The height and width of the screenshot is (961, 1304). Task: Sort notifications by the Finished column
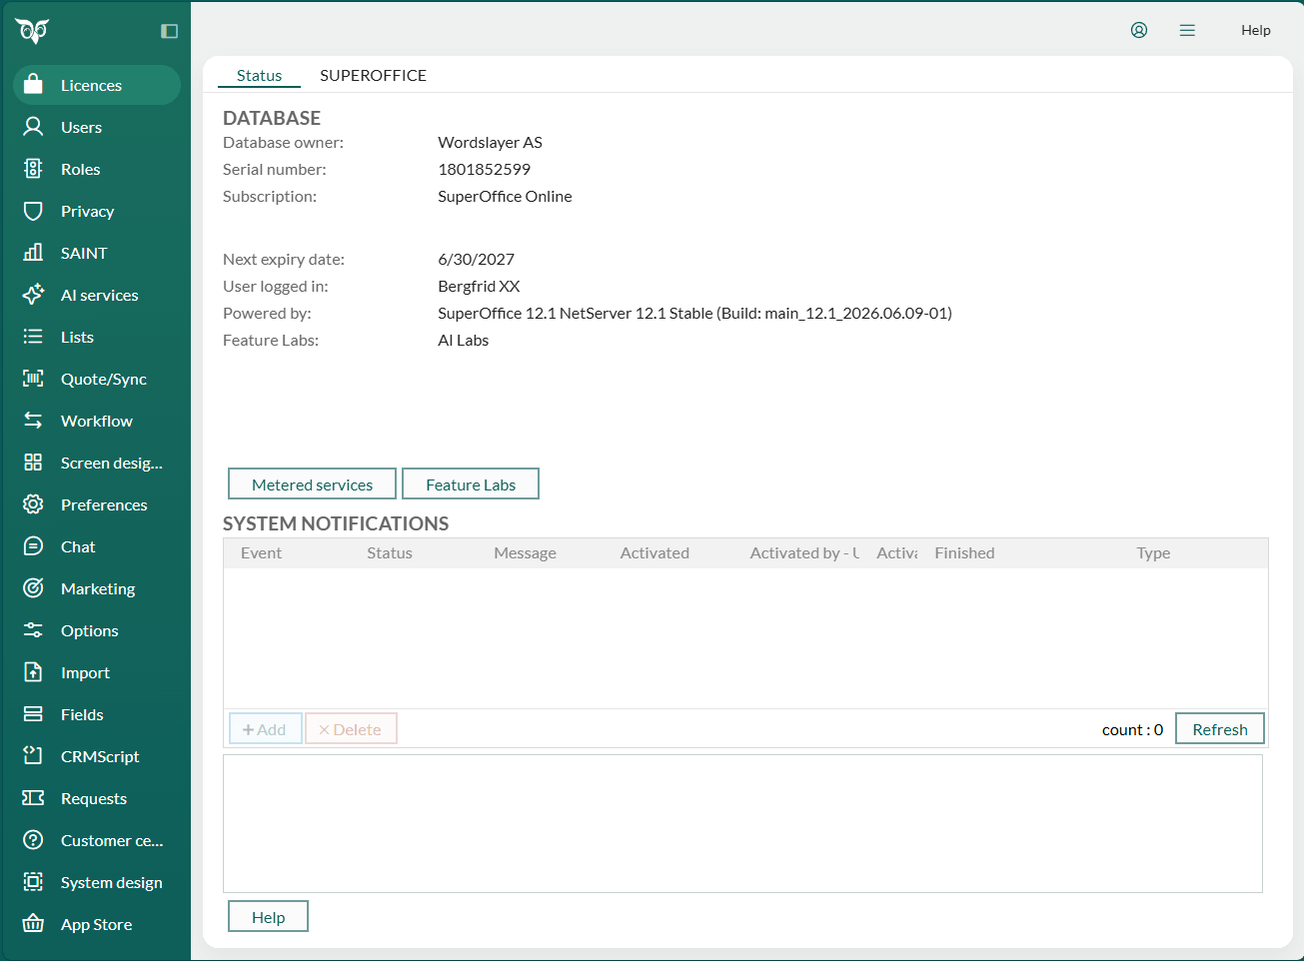pyautogui.click(x=964, y=553)
